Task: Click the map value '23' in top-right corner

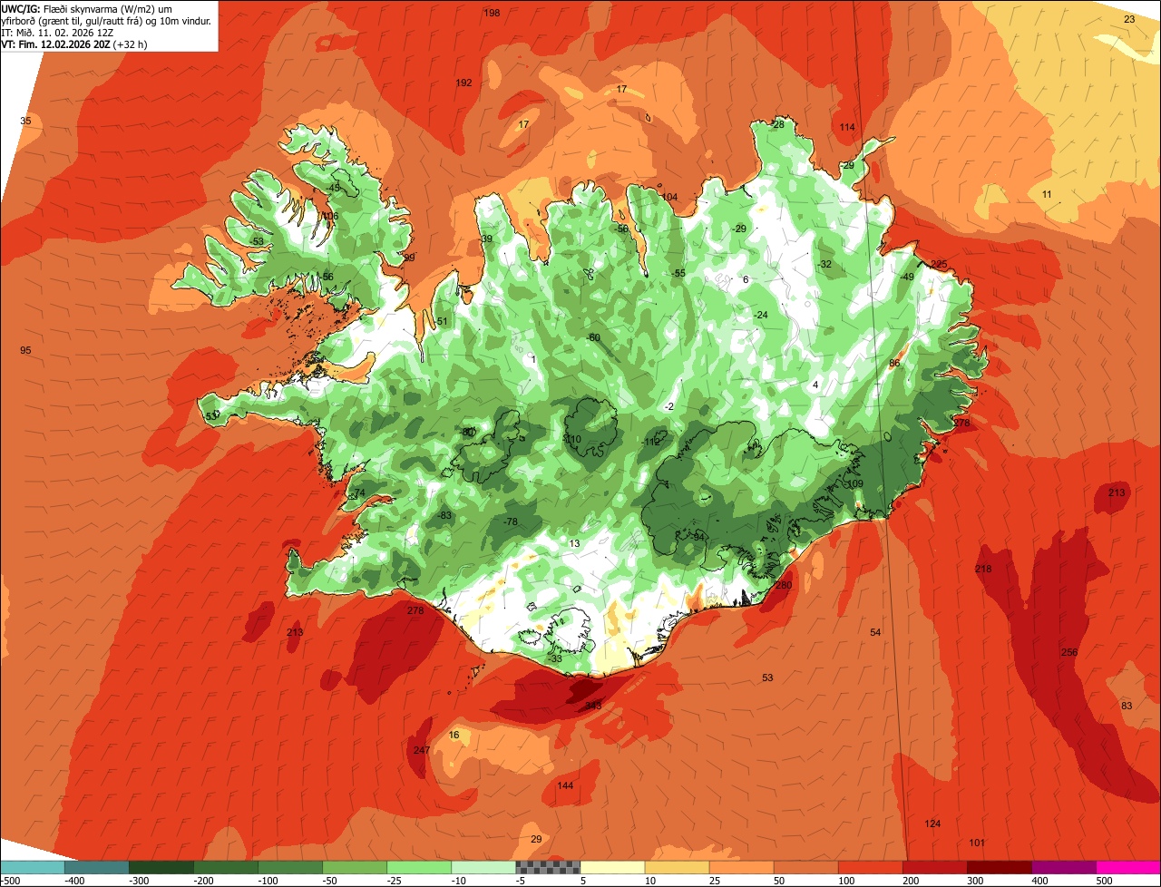Action: point(1129,19)
